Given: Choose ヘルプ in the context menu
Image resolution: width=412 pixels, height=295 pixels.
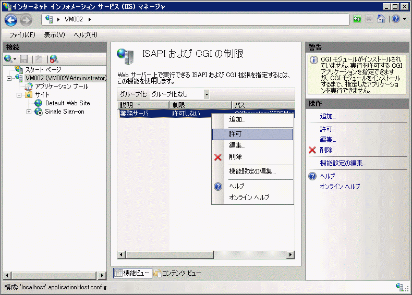Looking at the screenshot, I should [252, 186].
